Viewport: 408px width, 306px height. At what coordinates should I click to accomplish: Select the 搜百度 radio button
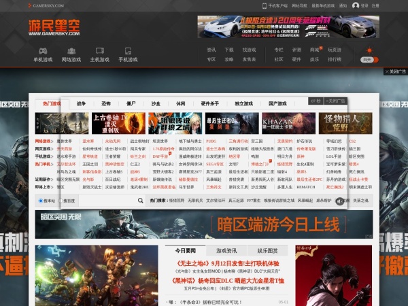(x=61, y=201)
